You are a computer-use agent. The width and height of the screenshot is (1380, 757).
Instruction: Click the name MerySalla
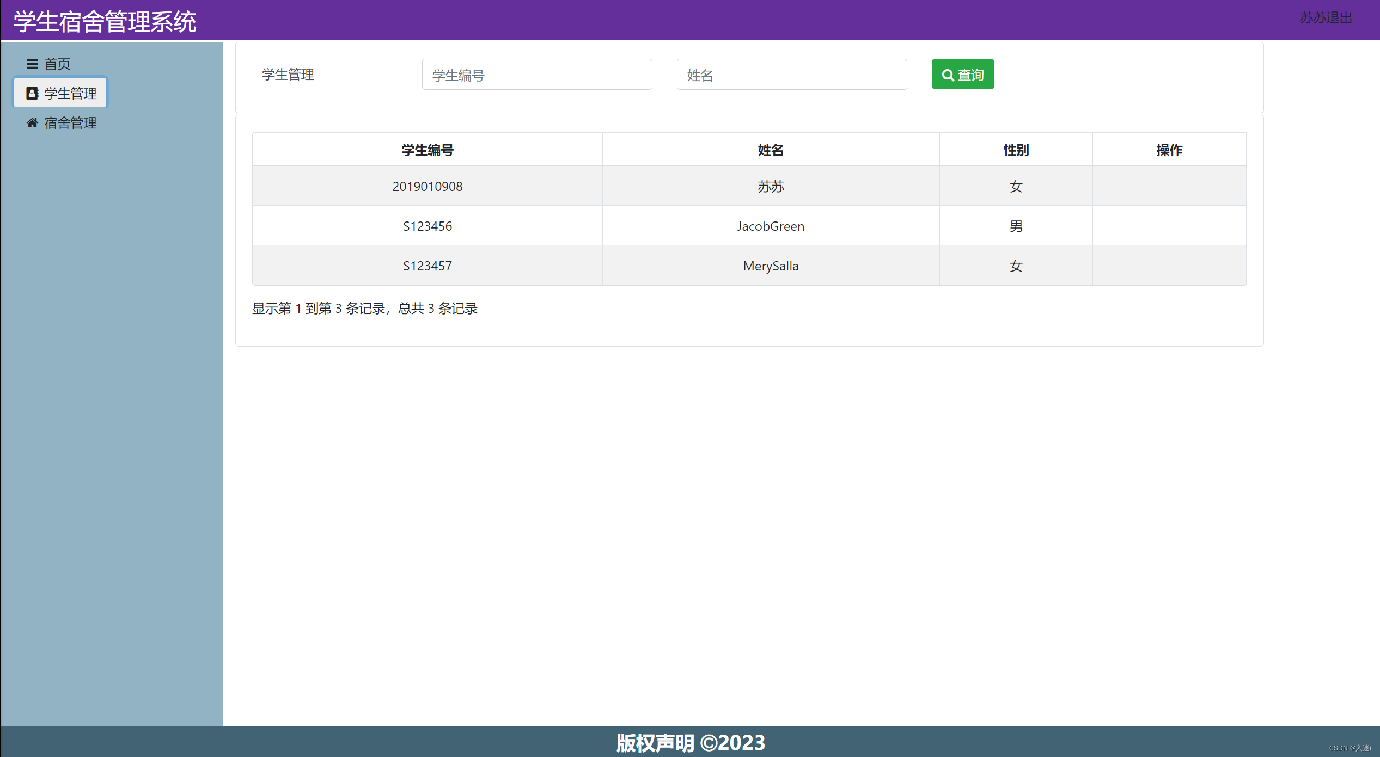(771, 266)
